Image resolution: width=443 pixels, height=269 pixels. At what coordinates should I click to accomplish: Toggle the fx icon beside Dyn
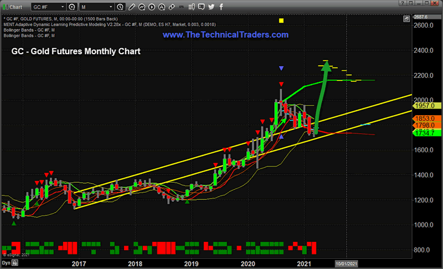(15, 263)
